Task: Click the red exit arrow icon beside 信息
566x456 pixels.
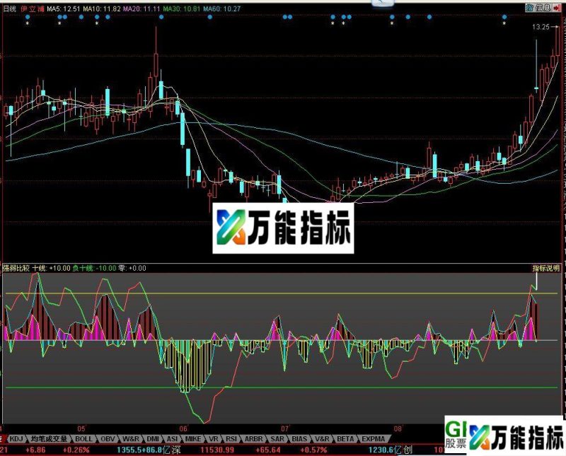Action: 556,8
